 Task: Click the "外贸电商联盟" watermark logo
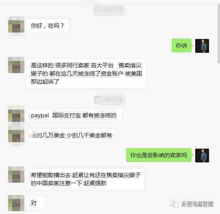192,203
